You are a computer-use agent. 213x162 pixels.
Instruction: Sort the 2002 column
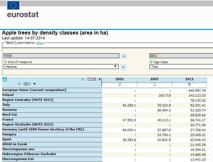point(120,85)
